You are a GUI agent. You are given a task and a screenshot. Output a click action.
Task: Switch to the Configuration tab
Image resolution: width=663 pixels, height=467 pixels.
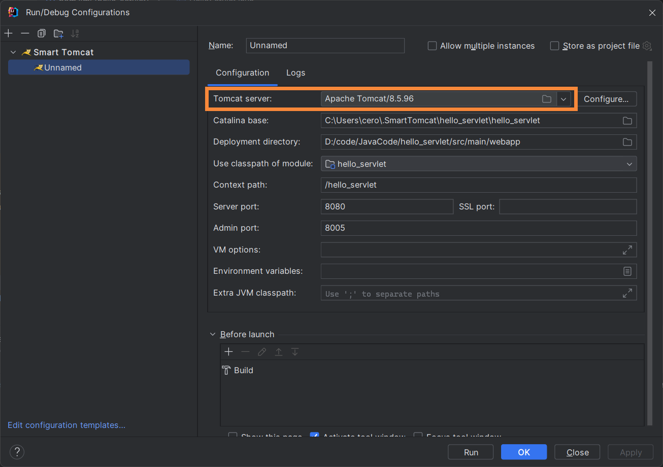(243, 73)
